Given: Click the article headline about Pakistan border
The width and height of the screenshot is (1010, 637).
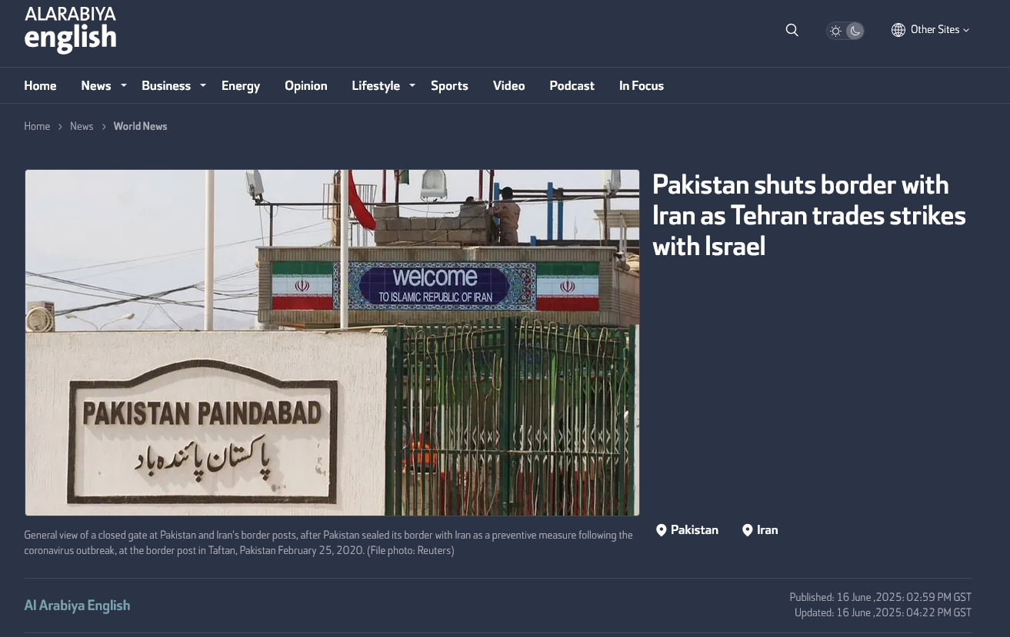Looking at the screenshot, I should point(809,215).
